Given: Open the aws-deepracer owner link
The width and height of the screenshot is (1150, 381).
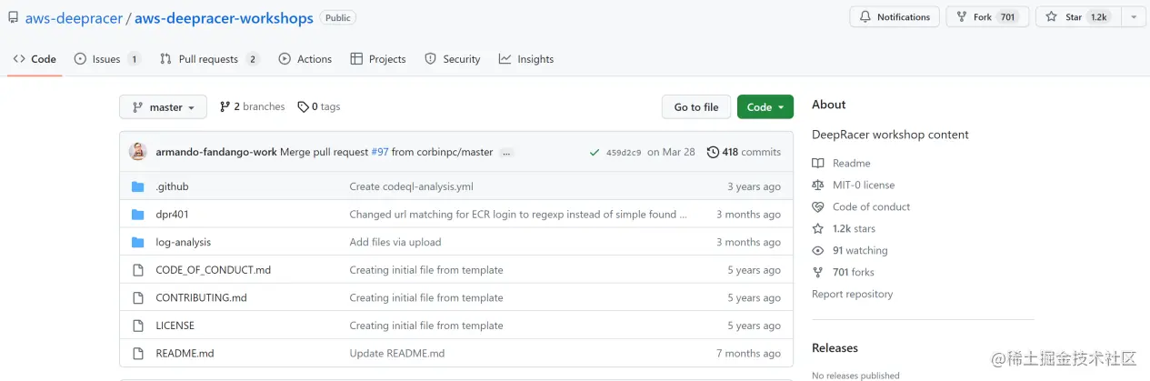Looking at the screenshot, I should tap(74, 18).
